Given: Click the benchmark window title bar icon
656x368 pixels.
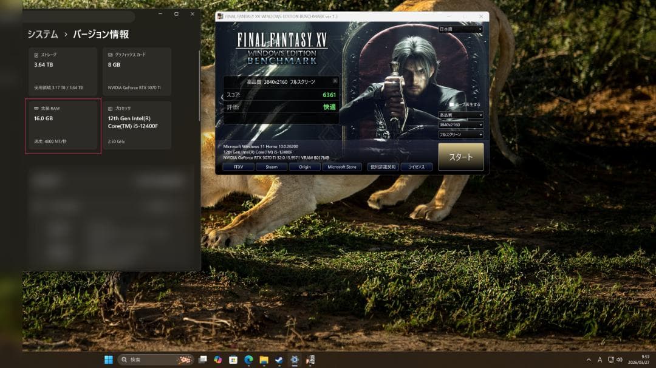Looking at the screenshot, I should pyautogui.click(x=220, y=16).
